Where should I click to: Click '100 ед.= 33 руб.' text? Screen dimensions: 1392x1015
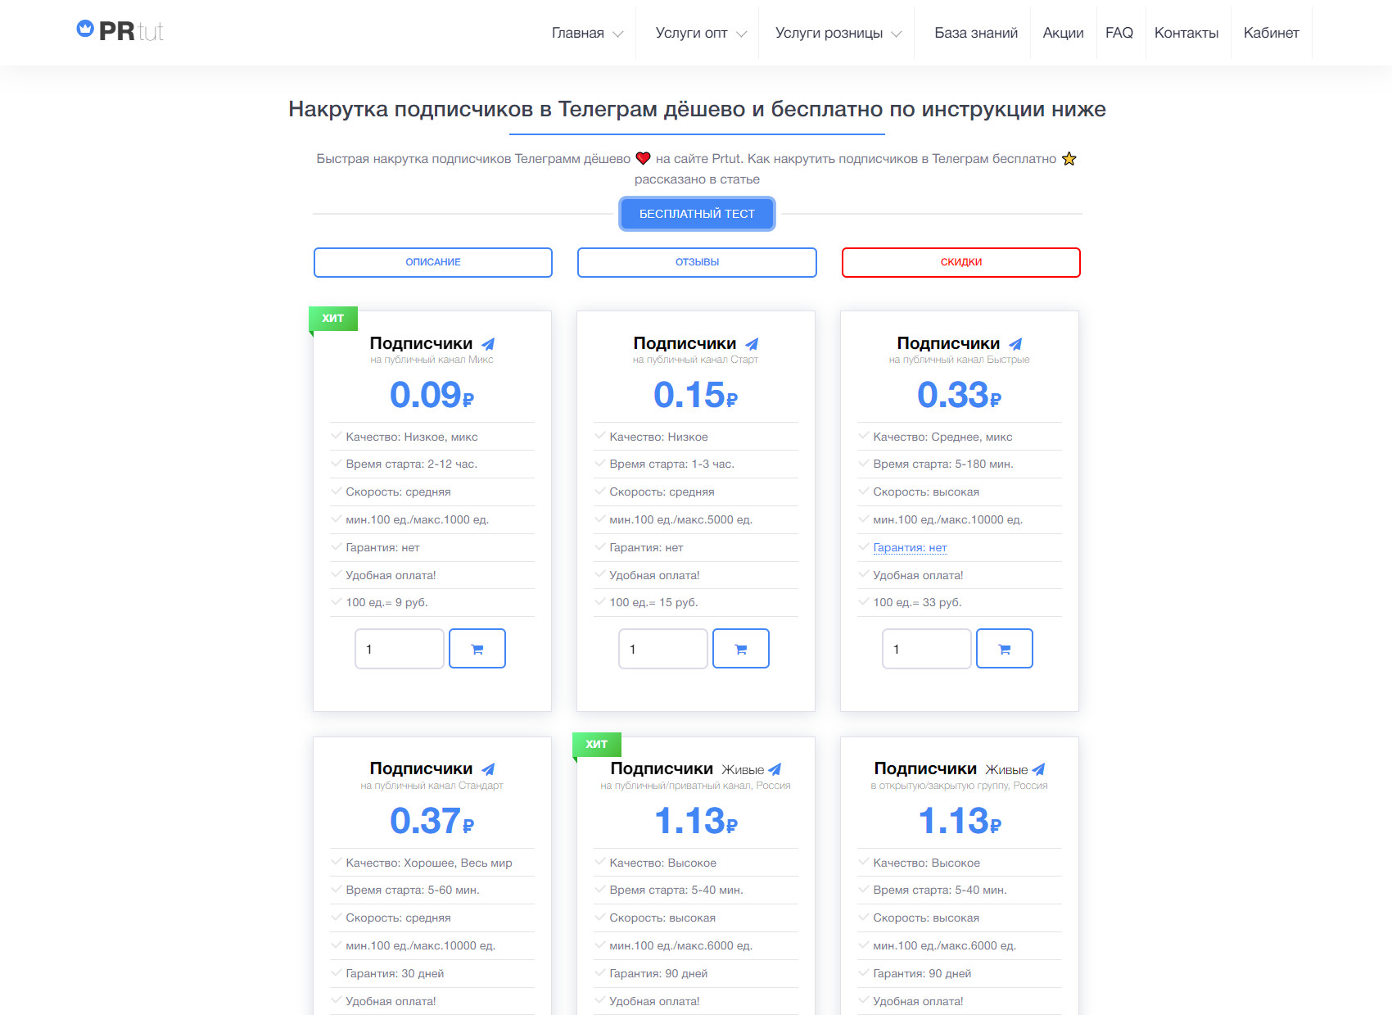tap(917, 602)
